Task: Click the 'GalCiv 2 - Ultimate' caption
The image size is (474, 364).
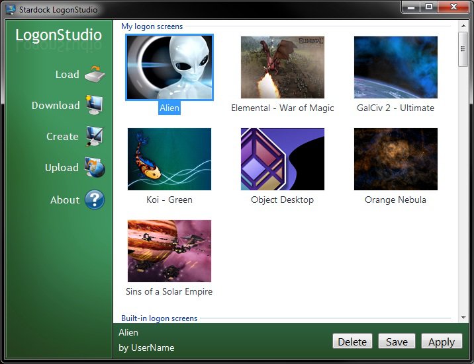Action: click(x=395, y=108)
